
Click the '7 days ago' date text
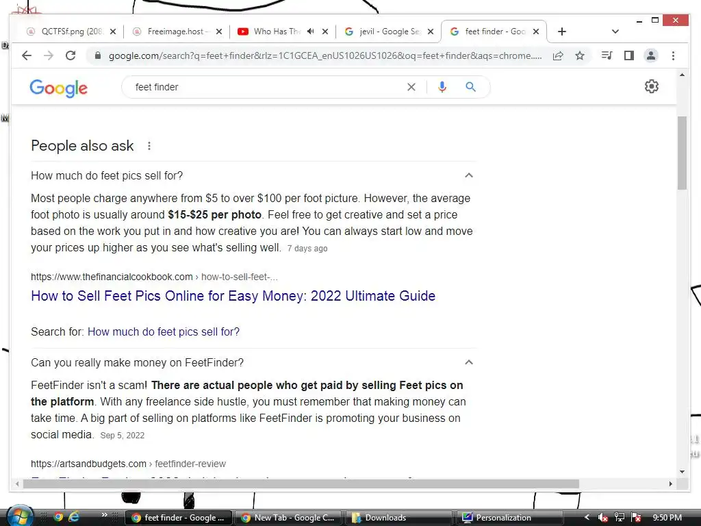pyautogui.click(x=307, y=249)
